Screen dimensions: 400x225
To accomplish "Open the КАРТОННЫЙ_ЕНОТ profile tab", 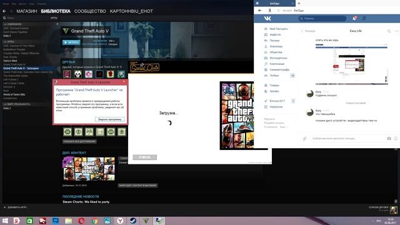I will point(131,11).
